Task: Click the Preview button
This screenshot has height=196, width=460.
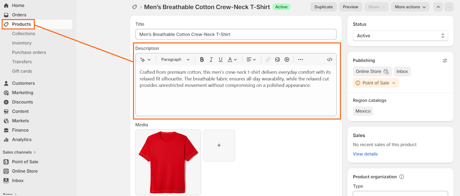Action: coord(350,7)
